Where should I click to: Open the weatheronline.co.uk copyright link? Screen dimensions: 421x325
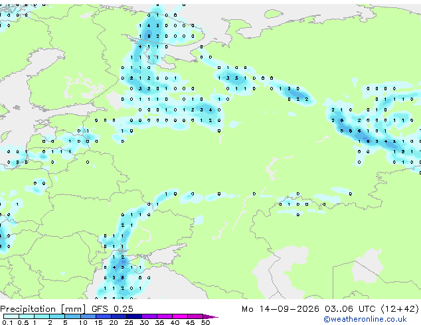coord(365,319)
